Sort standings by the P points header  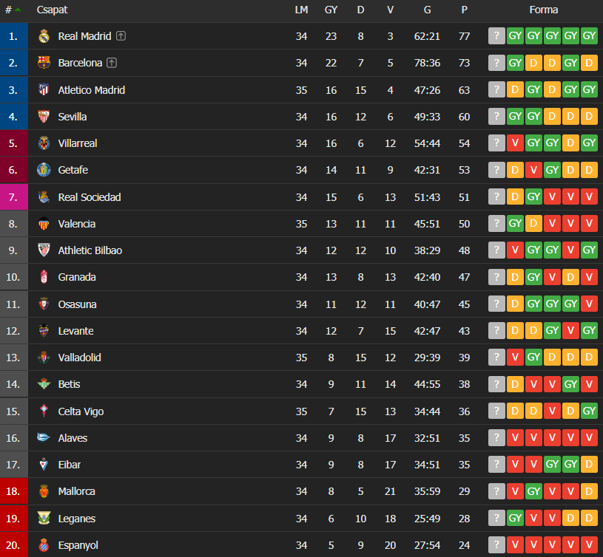464,10
